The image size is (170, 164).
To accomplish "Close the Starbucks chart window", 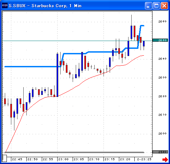I will tap(164, 5).
